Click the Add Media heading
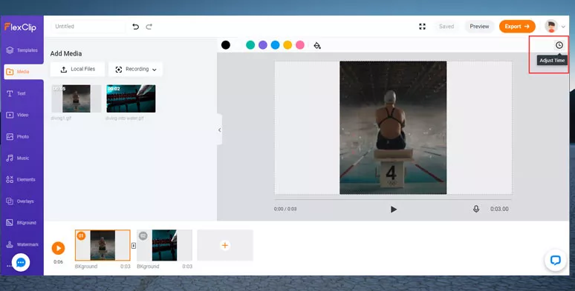 tap(66, 53)
